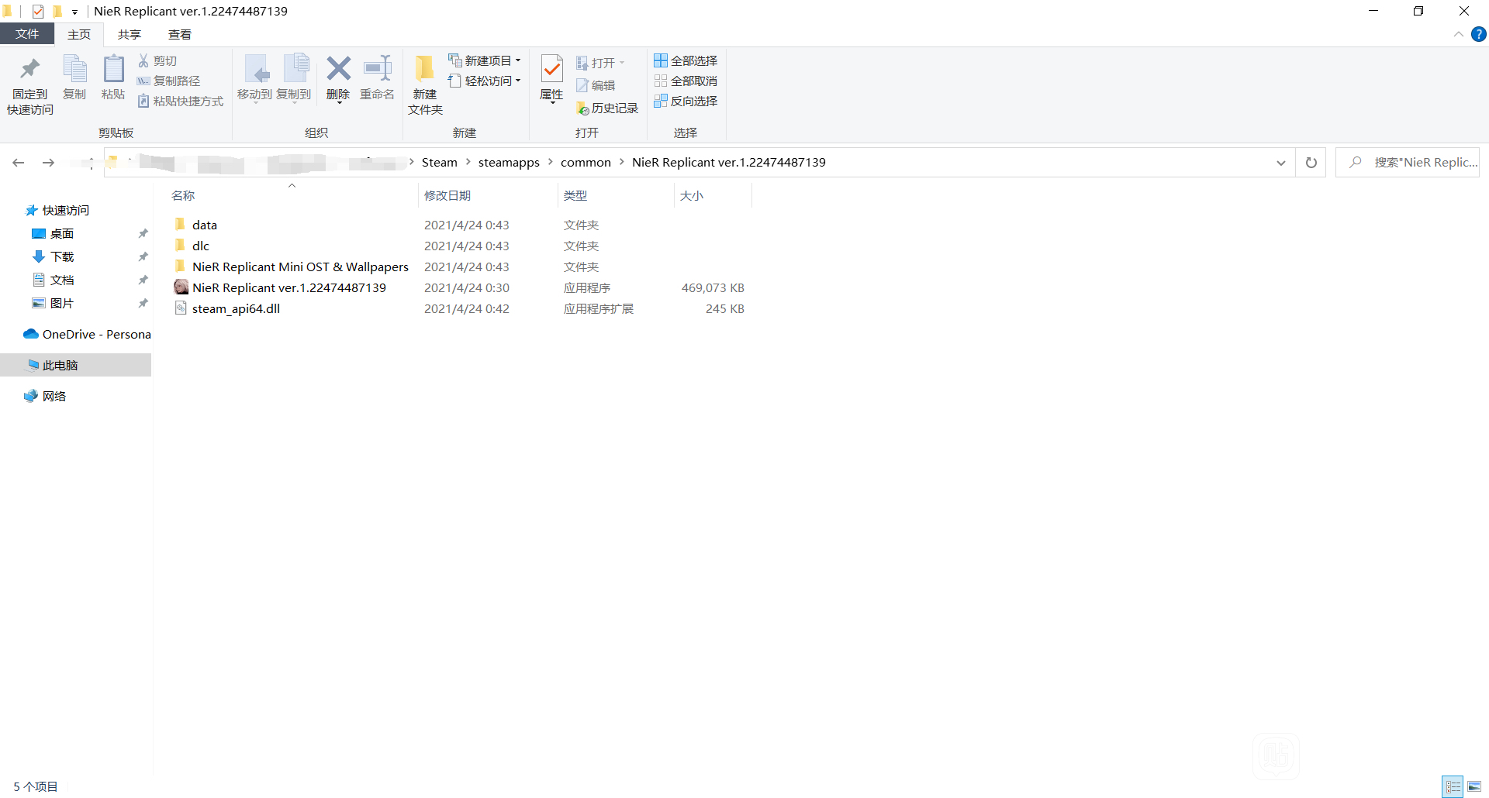Expand the Open dropdown arrow
The width and height of the screenshot is (1489, 798).
click(622, 63)
